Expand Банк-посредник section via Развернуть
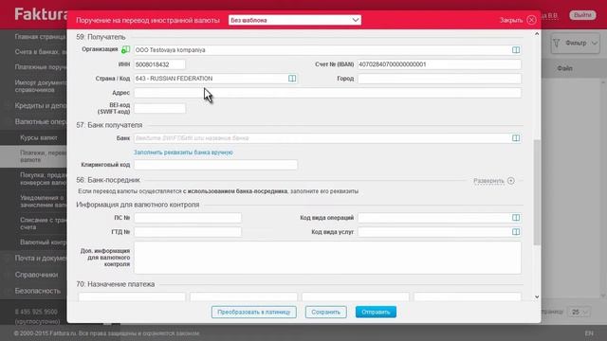 (x=488, y=181)
